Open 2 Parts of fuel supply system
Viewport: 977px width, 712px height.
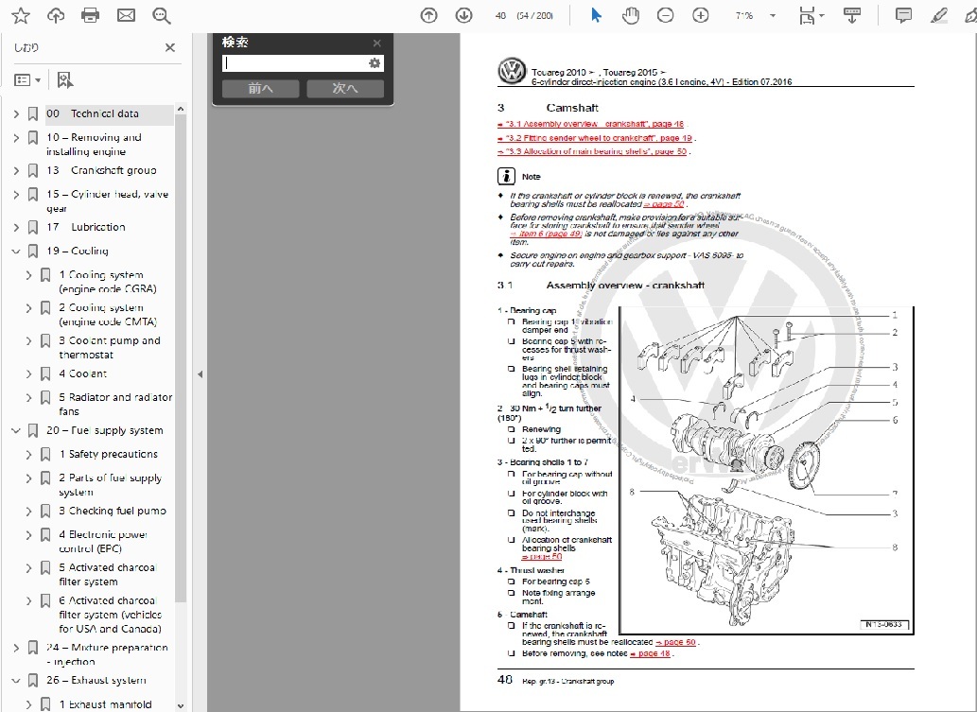[x=111, y=485]
